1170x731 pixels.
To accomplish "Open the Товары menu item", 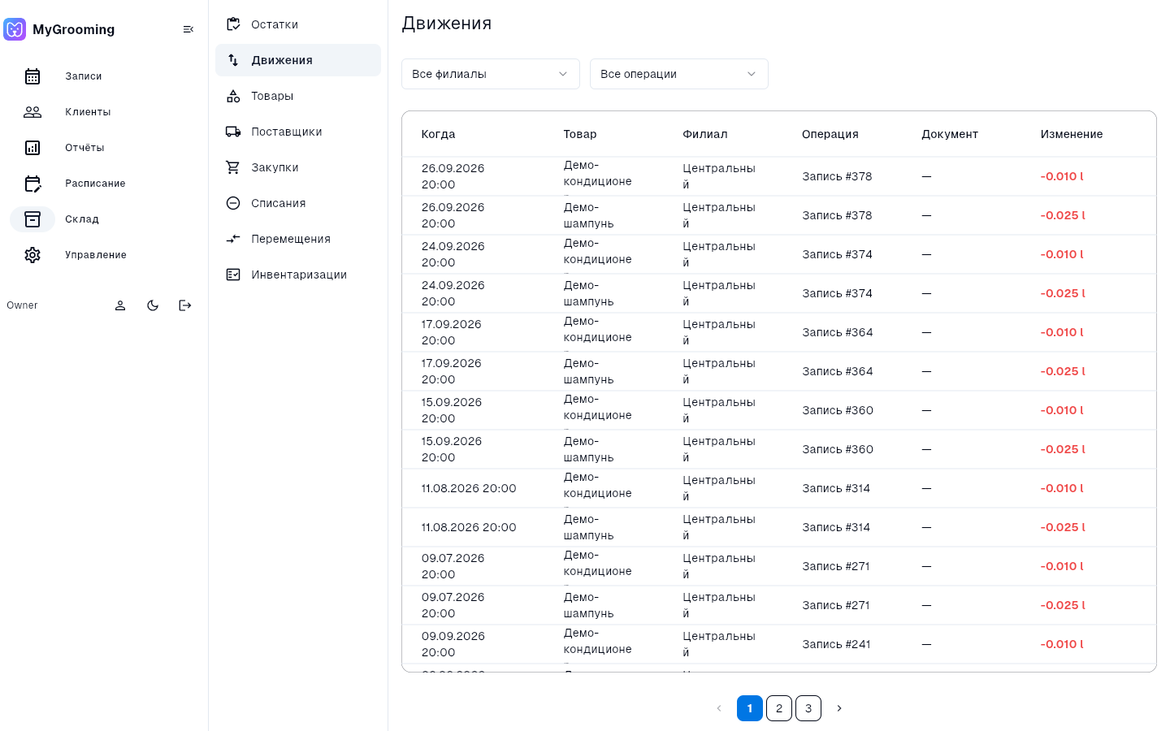I will coord(298,96).
